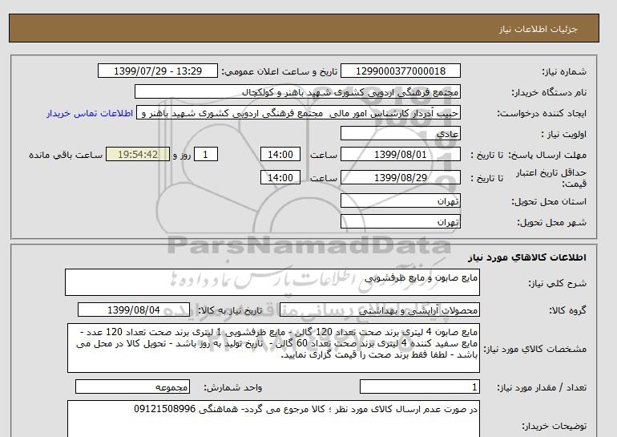Click the quantity field showing 1
617x437 pixels.
tap(420, 386)
